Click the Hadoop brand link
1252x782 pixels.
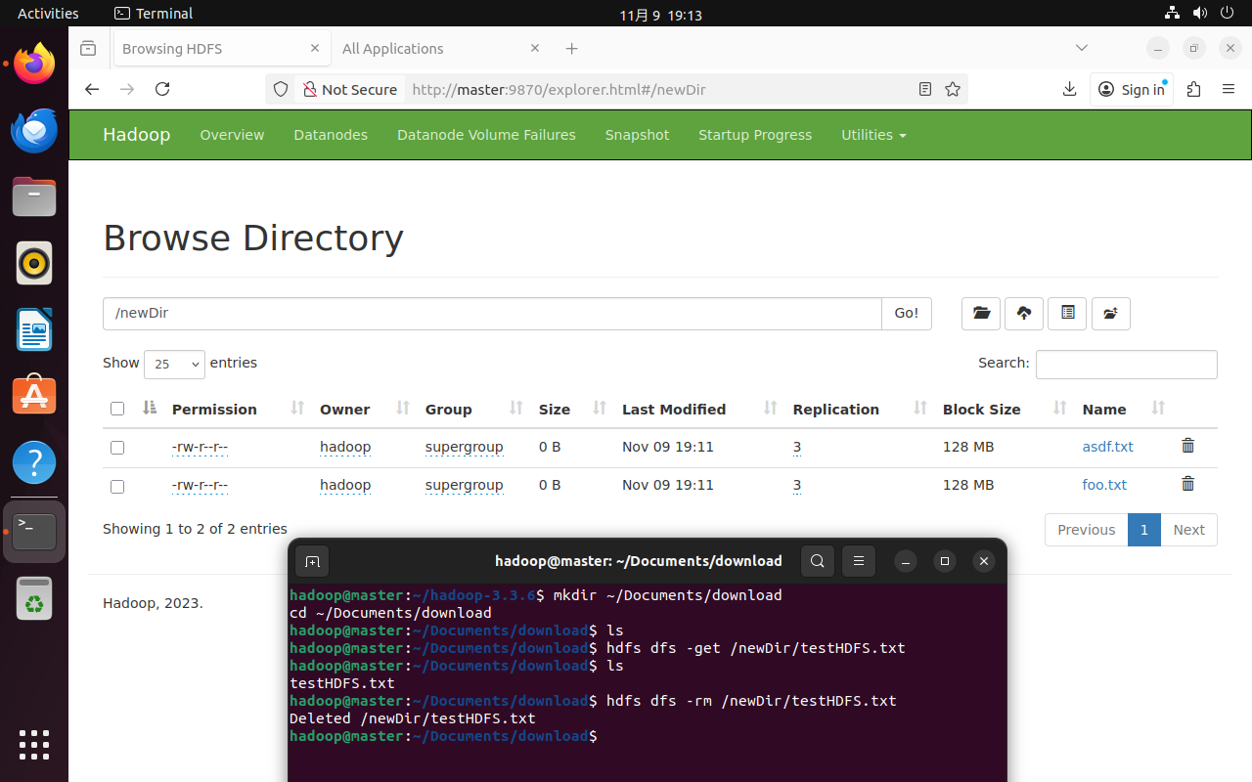(136, 135)
